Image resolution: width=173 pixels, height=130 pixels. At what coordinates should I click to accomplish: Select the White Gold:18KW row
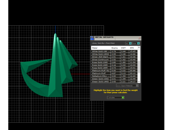click(x=114, y=54)
